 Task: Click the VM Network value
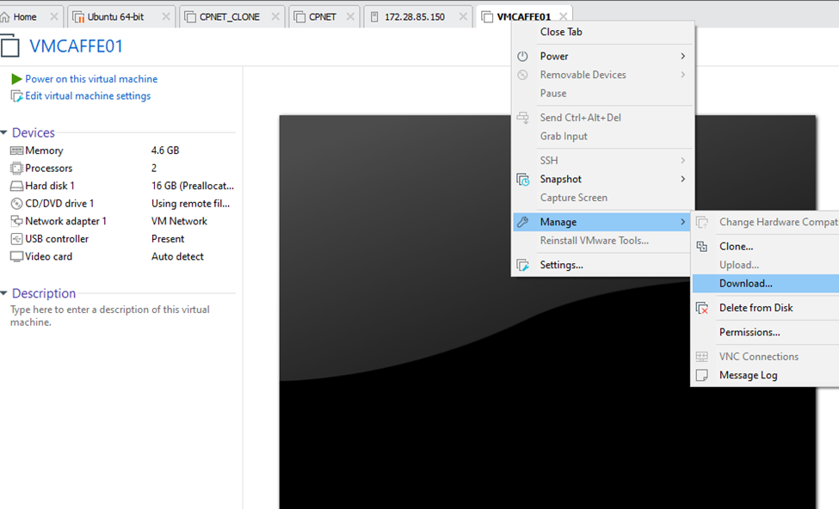(179, 221)
